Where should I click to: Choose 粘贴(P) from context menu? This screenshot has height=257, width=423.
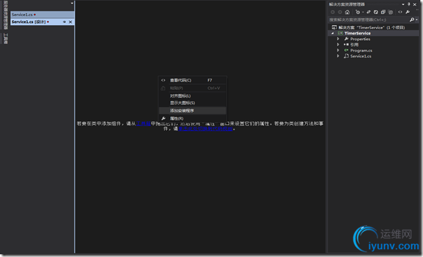[x=193, y=88]
